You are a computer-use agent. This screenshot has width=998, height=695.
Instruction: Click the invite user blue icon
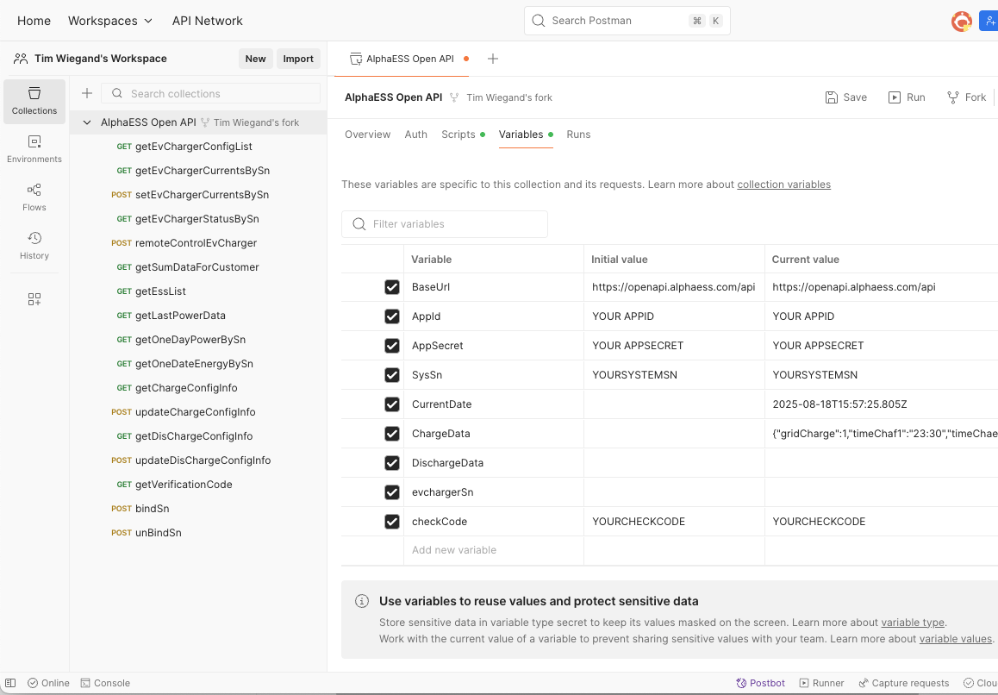point(989,21)
